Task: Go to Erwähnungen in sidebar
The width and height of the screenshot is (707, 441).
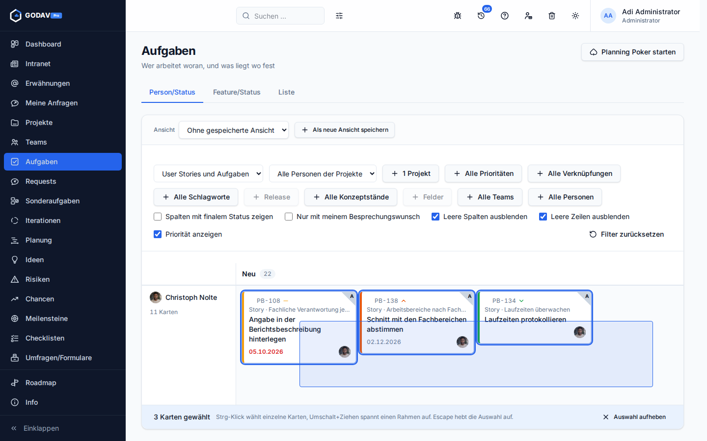Action: point(63,83)
